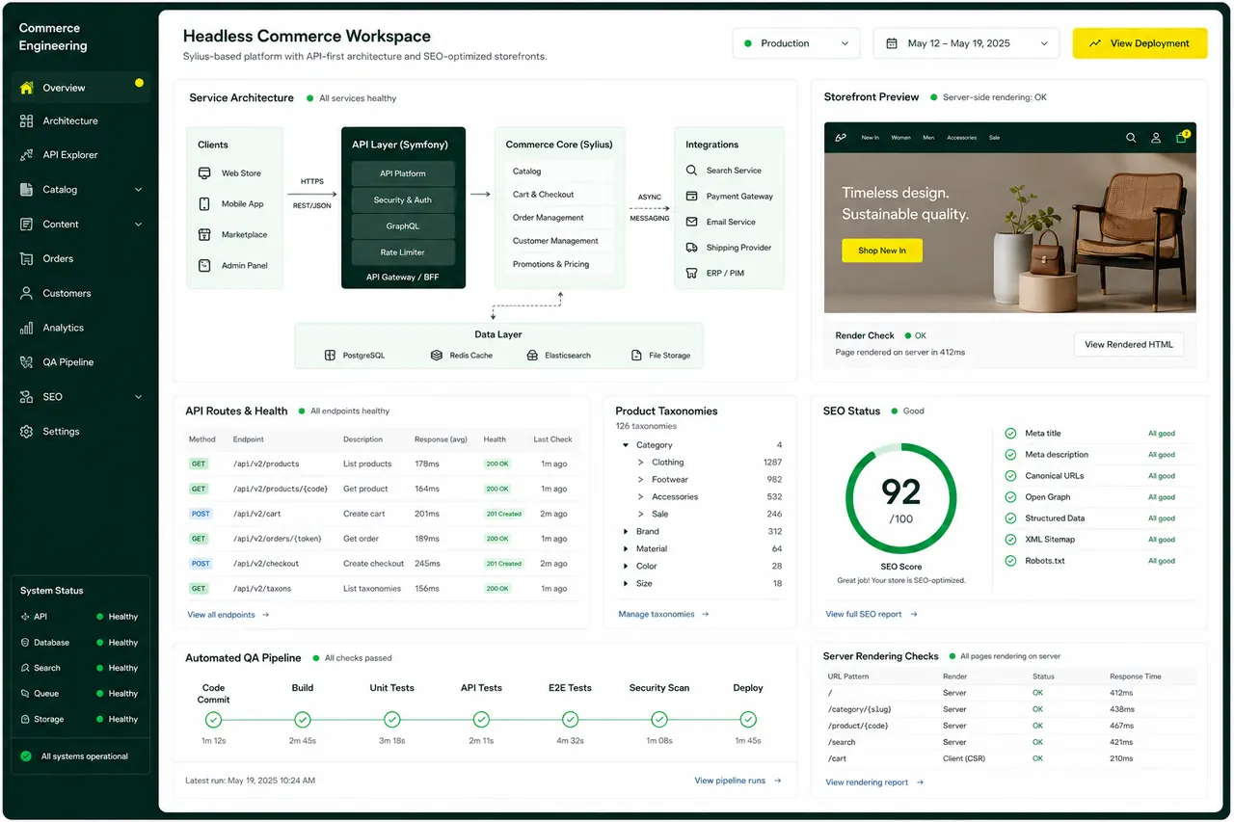The height and width of the screenshot is (822, 1234).
Task: Click the Mobile App phone icon
Action: (x=204, y=204)
